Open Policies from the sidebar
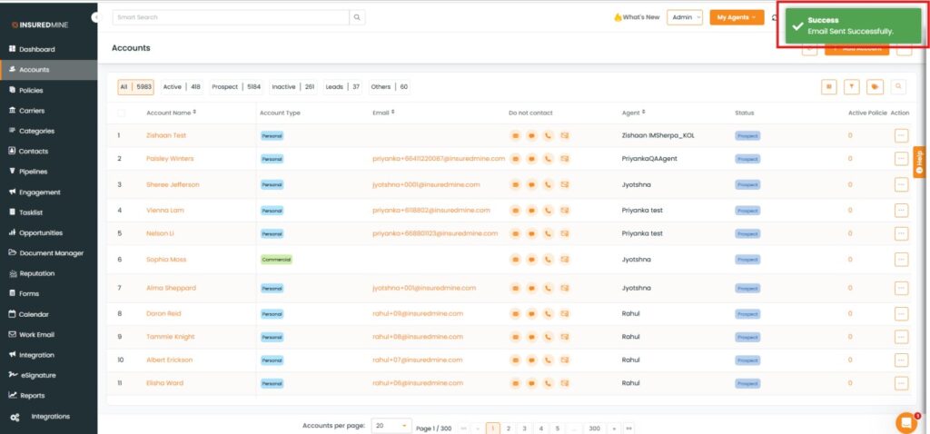Image resolution: width=930 pixels, height=434 pixels. coord(31,90)
